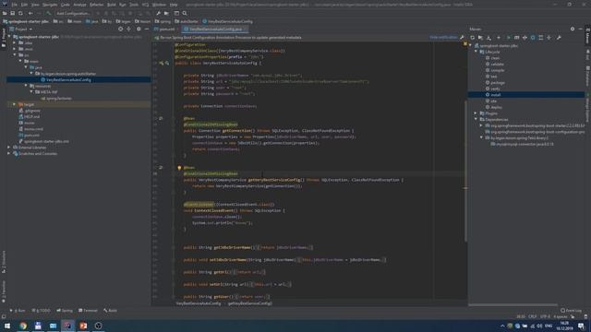Open the Help menu
This screenshot has height=332, width=591.
[174, 5]
